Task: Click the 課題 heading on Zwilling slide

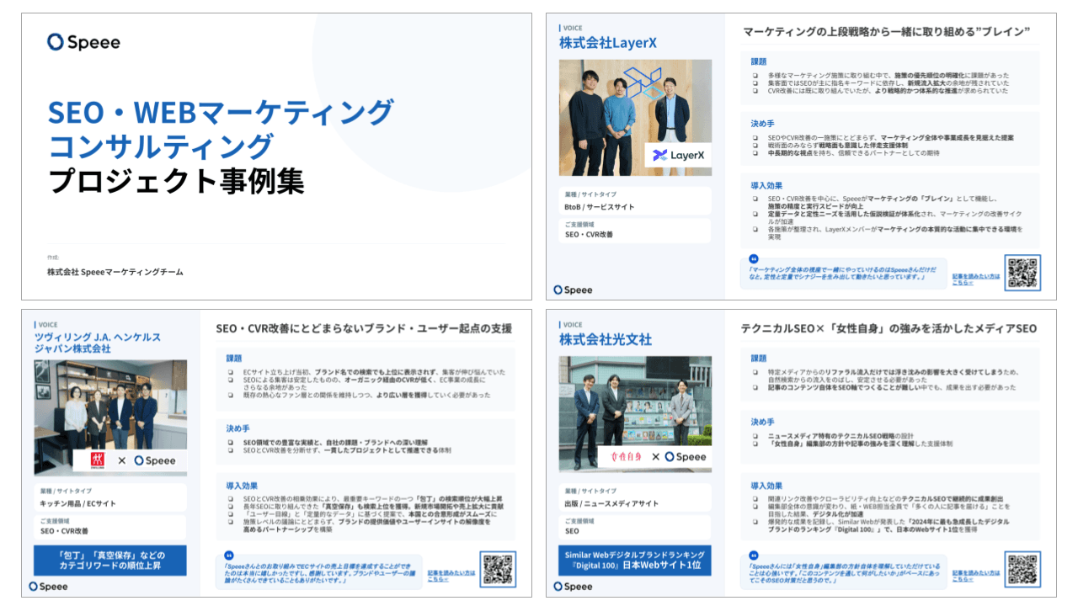Action: tap(234, 358)
